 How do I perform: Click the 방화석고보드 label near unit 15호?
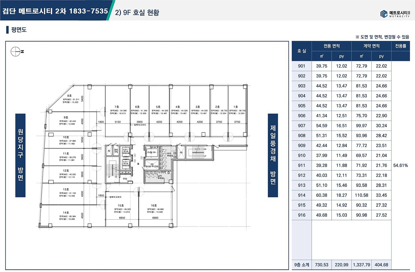point(115,197)
